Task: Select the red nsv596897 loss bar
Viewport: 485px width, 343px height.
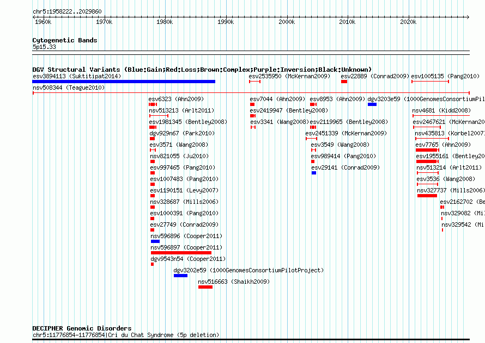Action: click(x=181, y=253)
